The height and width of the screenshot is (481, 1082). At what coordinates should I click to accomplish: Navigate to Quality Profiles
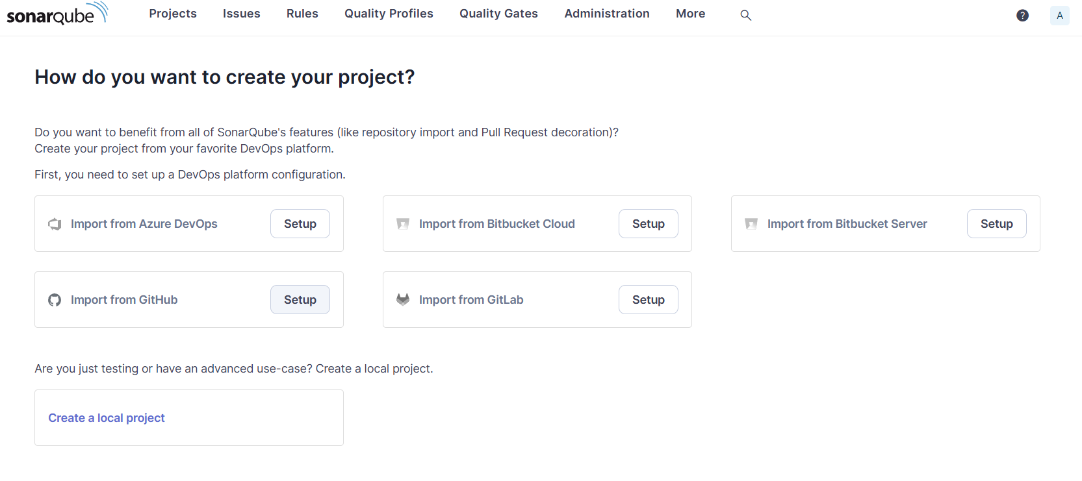[x=389, y=14]
